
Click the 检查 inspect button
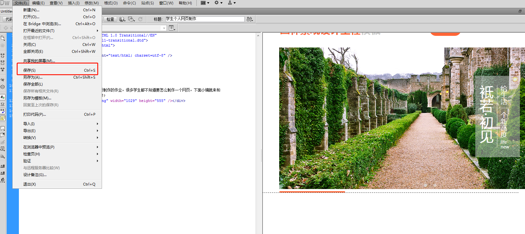pos(110,19)
